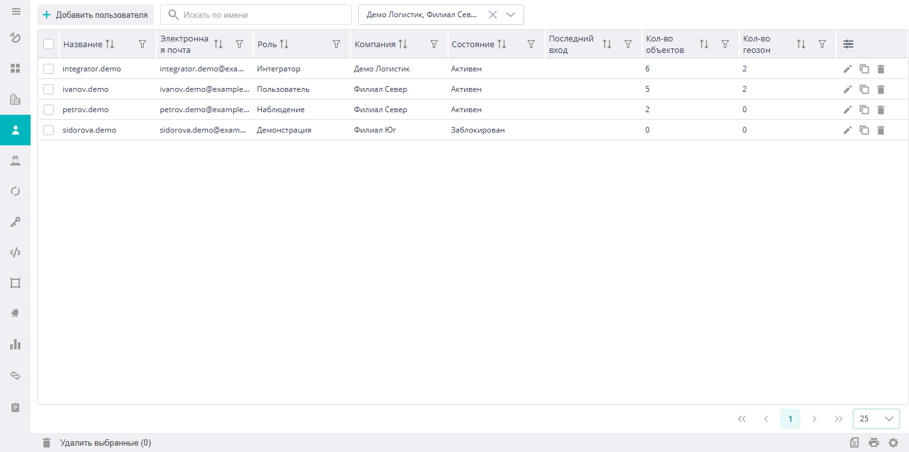
Task: Open the clipboard icon in the sidebar
Action: [16, 407]
